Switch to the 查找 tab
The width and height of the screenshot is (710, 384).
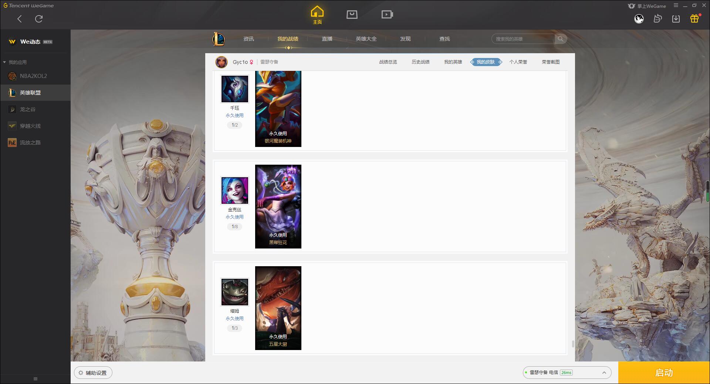tap(444, 39)
